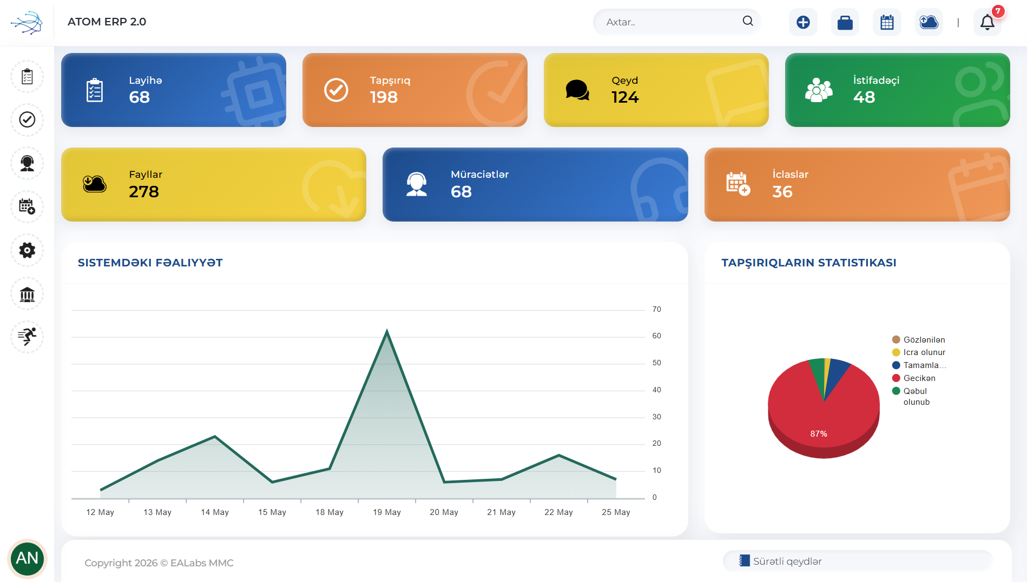Click the SISTEMDƏKI FƏALIYYƏT heading
The width and height of the screenshot is (1027, 582).
150,263
